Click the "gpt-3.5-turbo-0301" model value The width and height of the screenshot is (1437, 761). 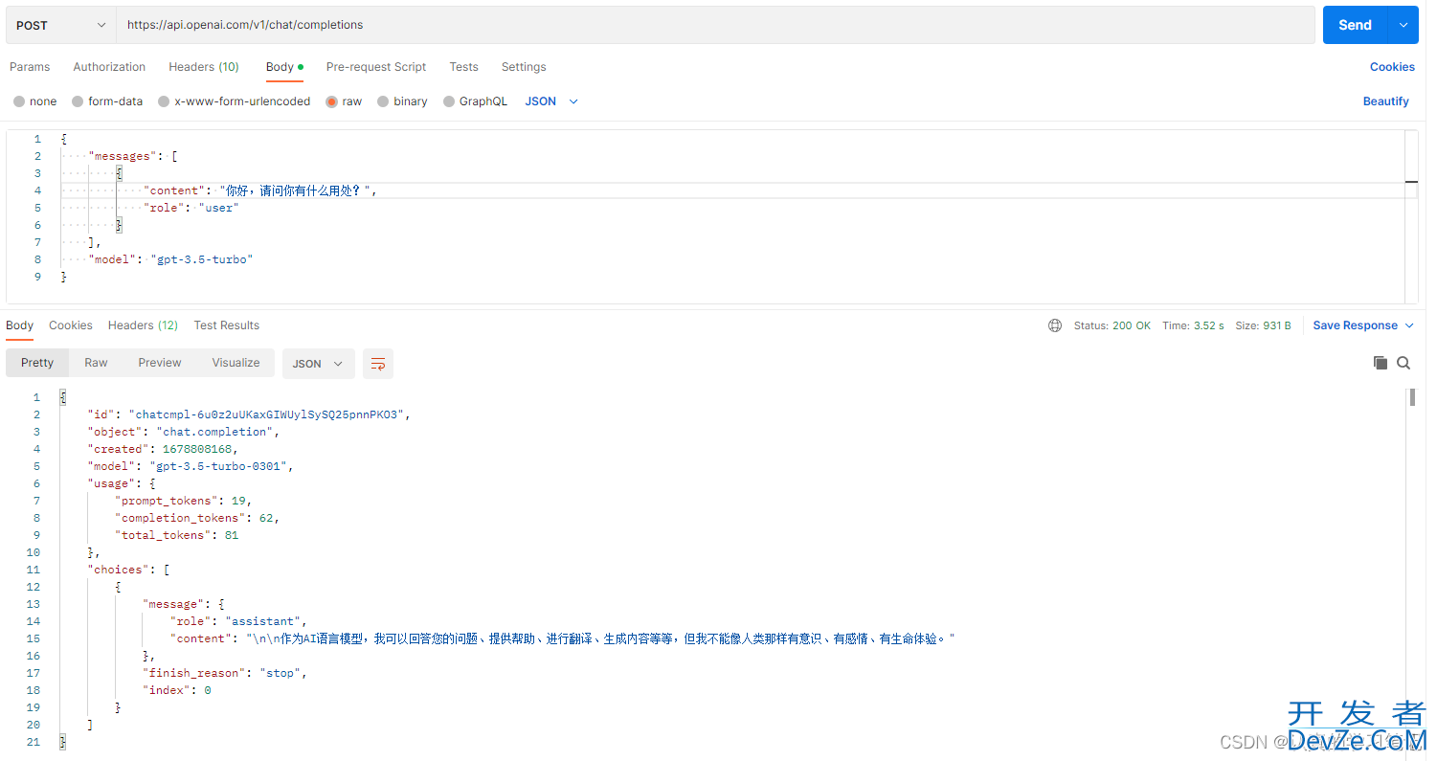pyautogui.click(x=219, y=466)
